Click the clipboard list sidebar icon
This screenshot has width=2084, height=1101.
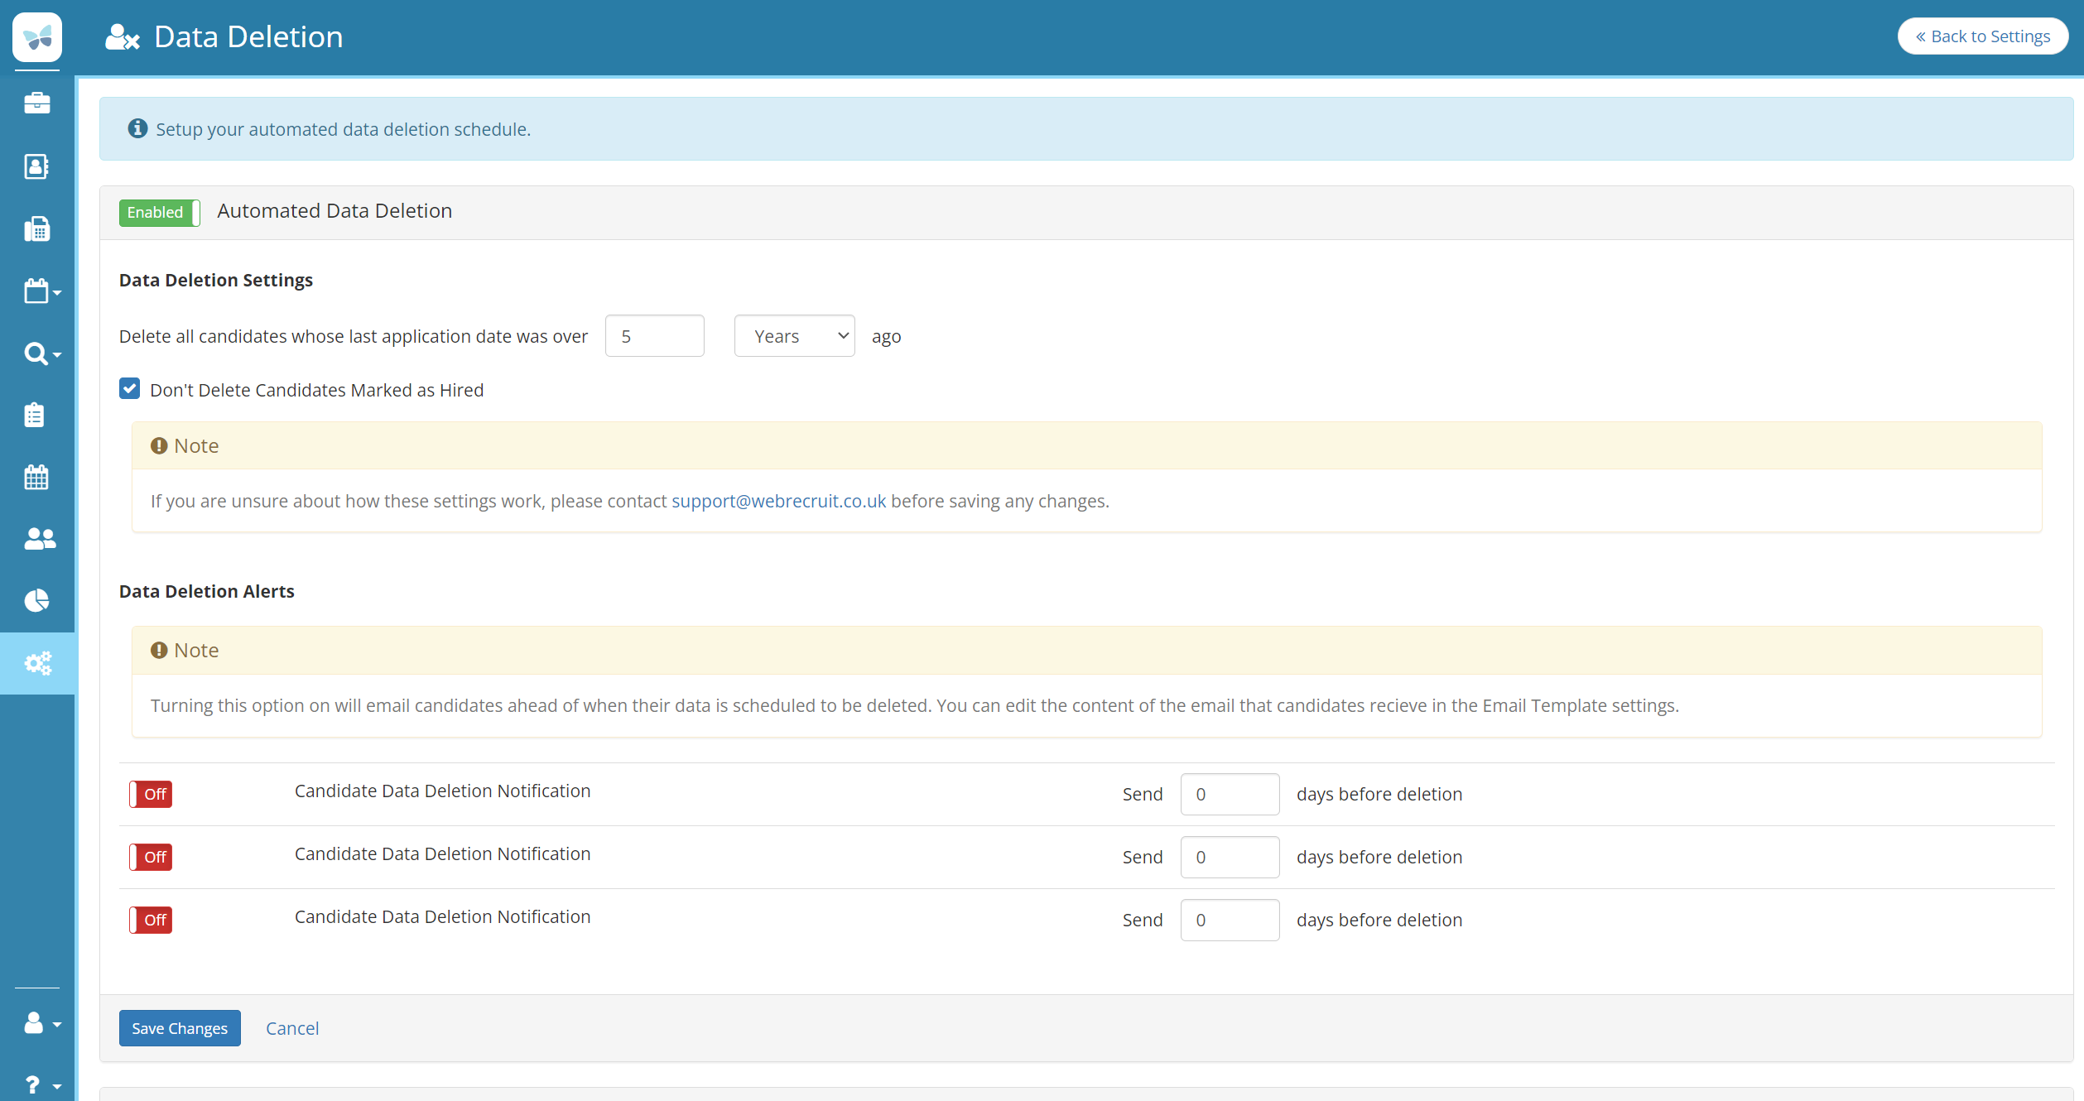tap(35, 415)
